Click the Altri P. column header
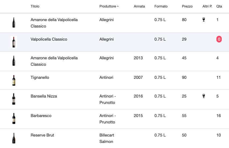The image size is (229, 148). (x=207, y=6)
